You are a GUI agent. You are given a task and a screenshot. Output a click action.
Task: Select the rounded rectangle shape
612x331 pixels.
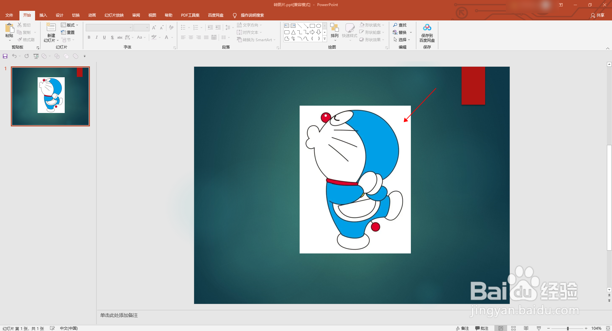287,32
